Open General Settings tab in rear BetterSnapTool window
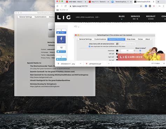 pyautogui.click(x=26, y=17)
